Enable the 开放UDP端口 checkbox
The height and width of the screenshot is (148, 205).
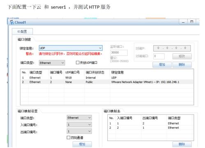tap(78, 63)
